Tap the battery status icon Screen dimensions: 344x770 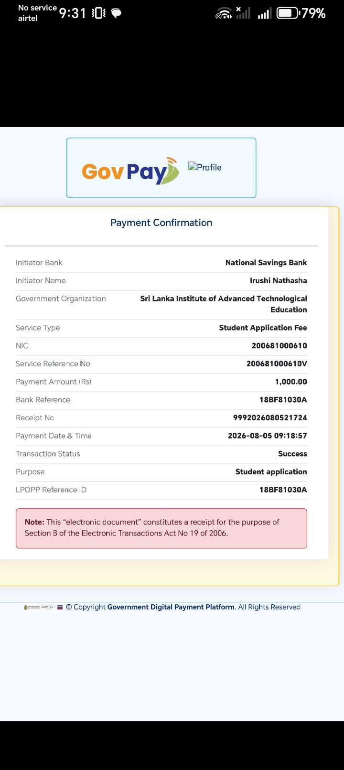pos(288,13)
